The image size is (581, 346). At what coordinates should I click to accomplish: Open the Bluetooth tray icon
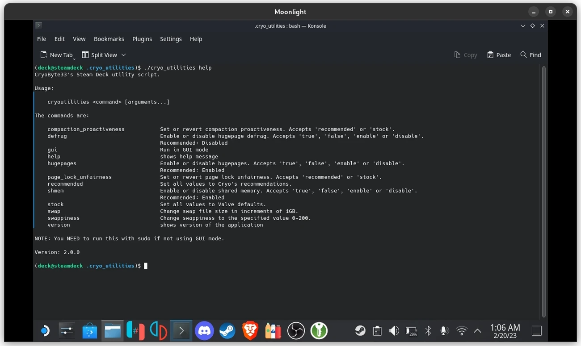pyautogui.click(x=428, y=331)
